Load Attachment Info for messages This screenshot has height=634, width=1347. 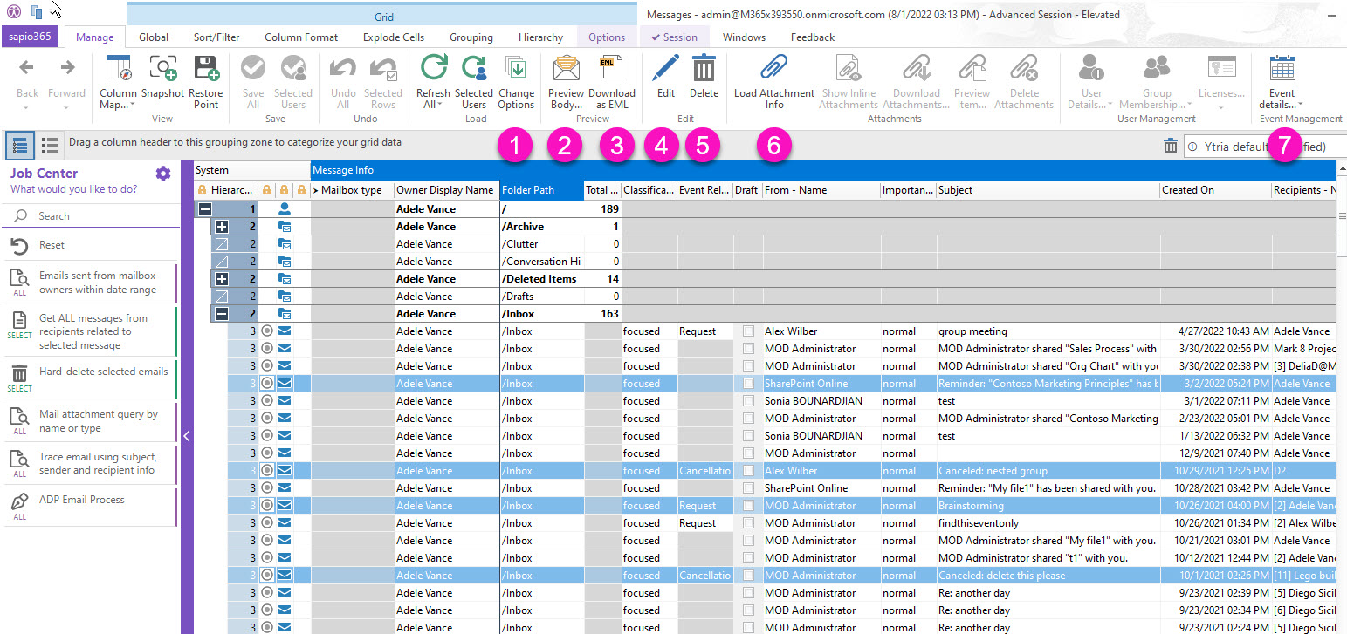773,80
